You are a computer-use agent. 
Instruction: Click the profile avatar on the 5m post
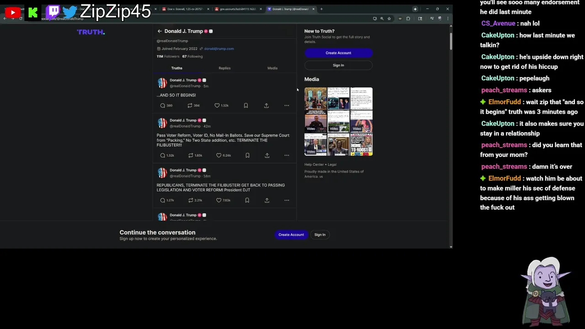(162, 83)
